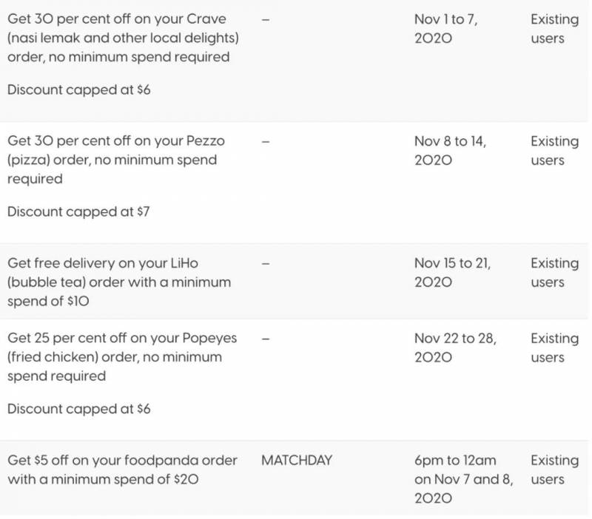Select the Nov 1 to 7, 2020 date
592x519 pixels.
(445, 29)
